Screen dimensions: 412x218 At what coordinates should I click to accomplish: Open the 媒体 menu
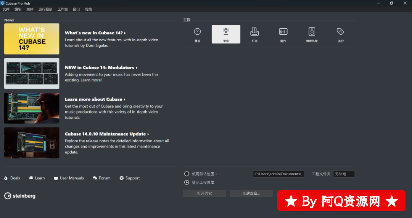(x=30, y=9)
